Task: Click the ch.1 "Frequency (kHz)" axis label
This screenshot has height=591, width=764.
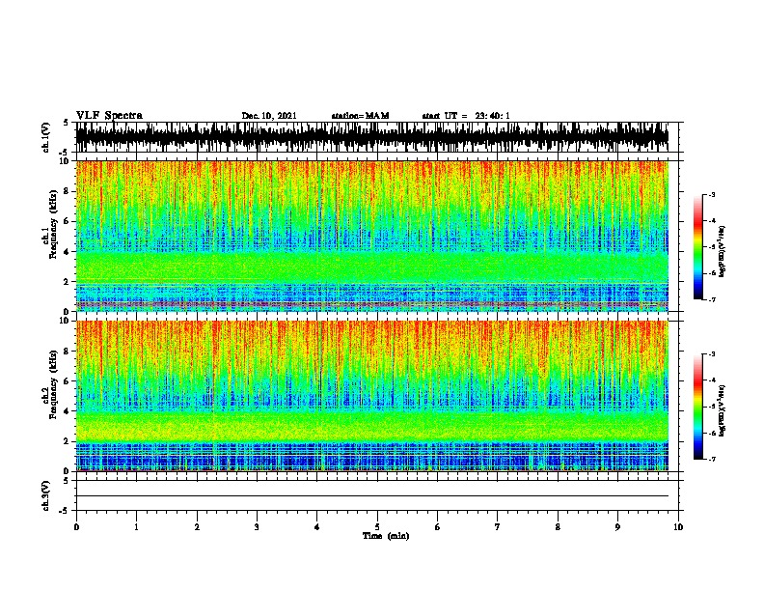Action: point(53,224)
